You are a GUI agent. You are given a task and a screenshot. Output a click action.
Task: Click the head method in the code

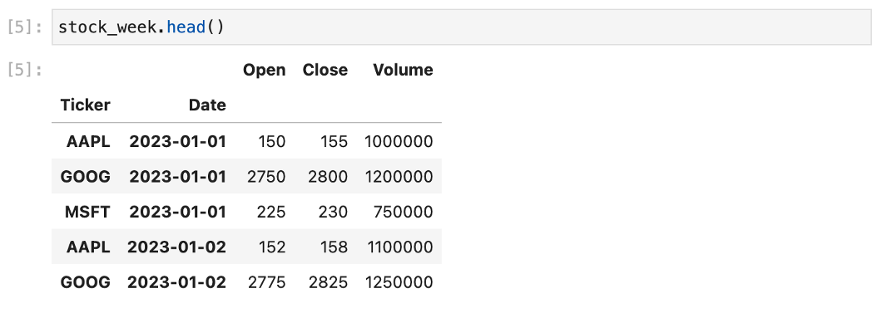(186, 27)
